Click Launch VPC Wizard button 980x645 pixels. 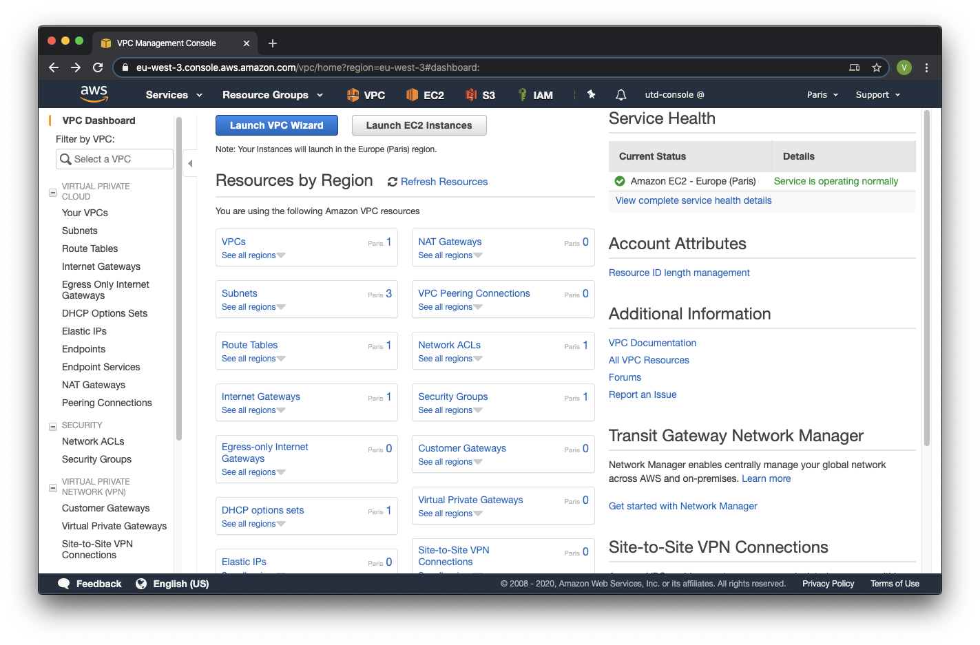pyautogui.click(x=277, y=125)
